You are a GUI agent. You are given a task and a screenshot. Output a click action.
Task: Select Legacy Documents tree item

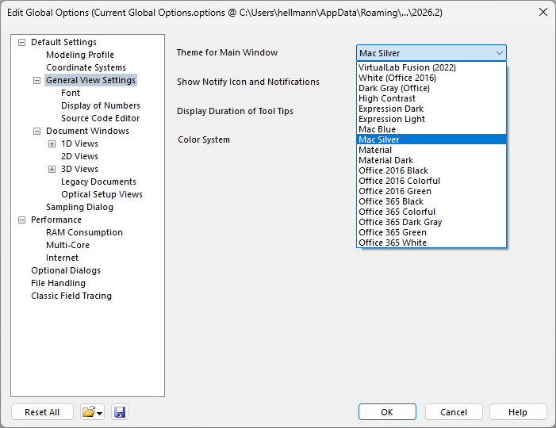tap(98, 182)
